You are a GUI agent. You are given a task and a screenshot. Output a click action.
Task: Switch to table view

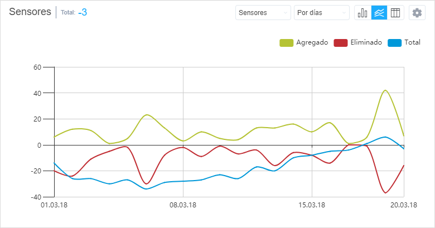tap(395, 13)
